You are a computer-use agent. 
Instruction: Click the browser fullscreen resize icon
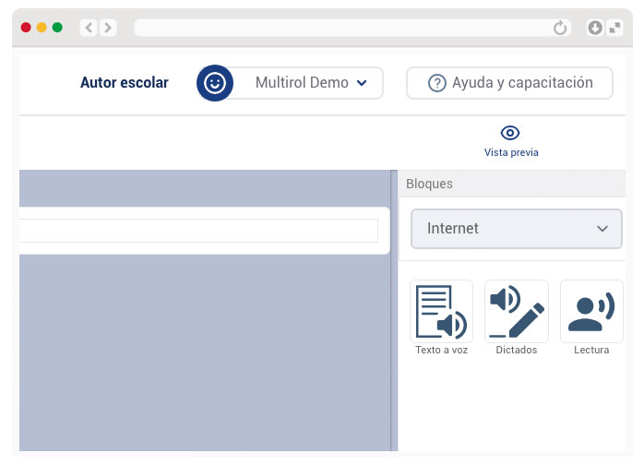point(615,28)
